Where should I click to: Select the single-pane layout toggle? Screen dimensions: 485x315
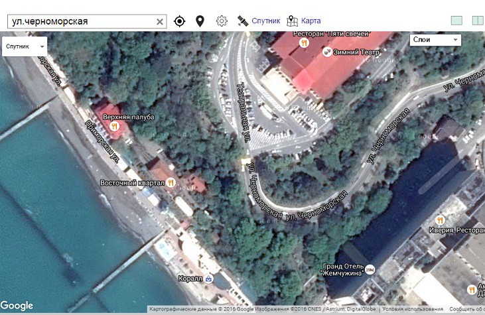coord(456,21)
